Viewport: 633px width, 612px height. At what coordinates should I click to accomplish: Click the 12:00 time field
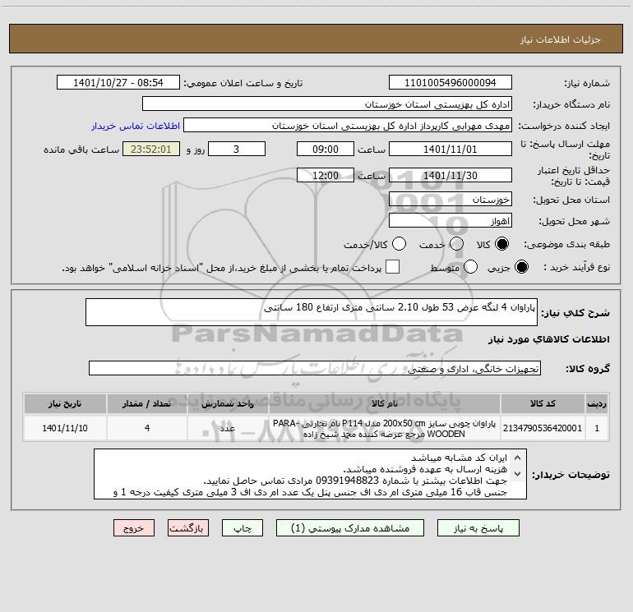click(326, 176)
